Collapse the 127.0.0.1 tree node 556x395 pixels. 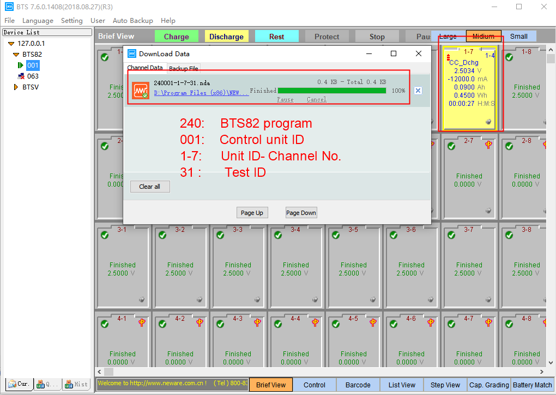point(11,44)
